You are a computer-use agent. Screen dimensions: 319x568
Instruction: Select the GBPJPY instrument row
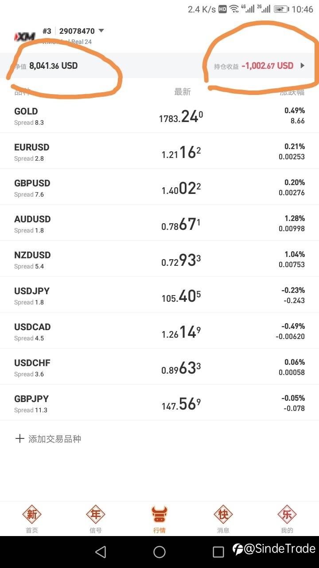click(159, 403)
